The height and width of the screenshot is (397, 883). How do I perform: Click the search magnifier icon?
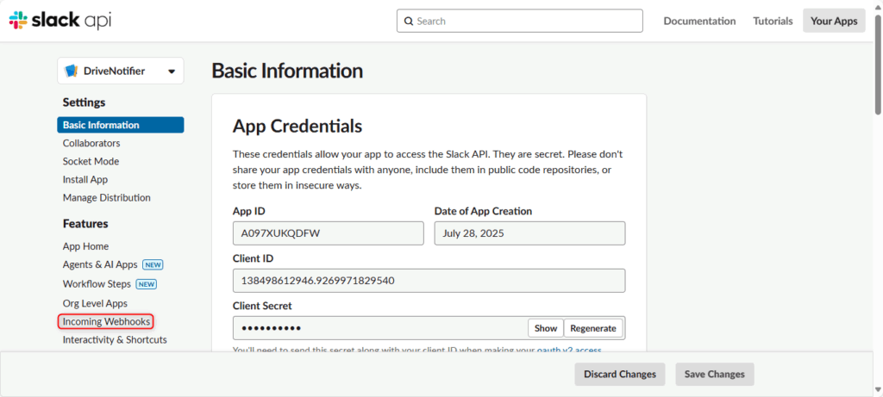409,22
